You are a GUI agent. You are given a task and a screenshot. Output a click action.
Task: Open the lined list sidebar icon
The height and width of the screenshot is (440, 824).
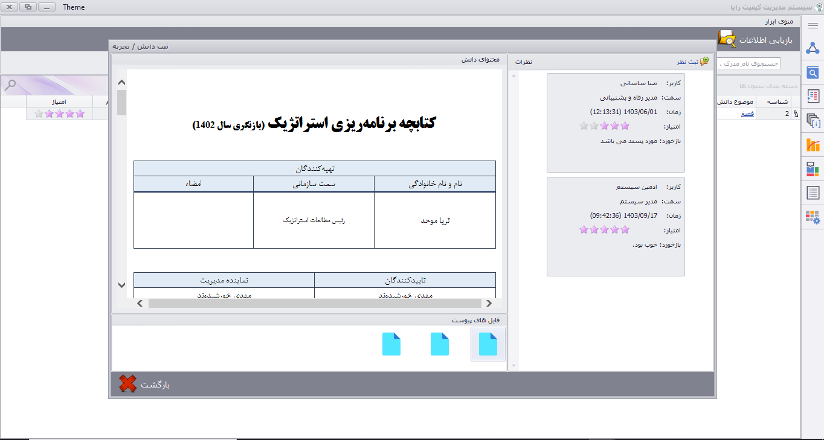coord(813,193)
